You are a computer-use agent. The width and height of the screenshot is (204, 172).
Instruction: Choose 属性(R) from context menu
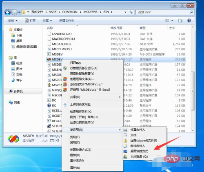click(75, 168)
